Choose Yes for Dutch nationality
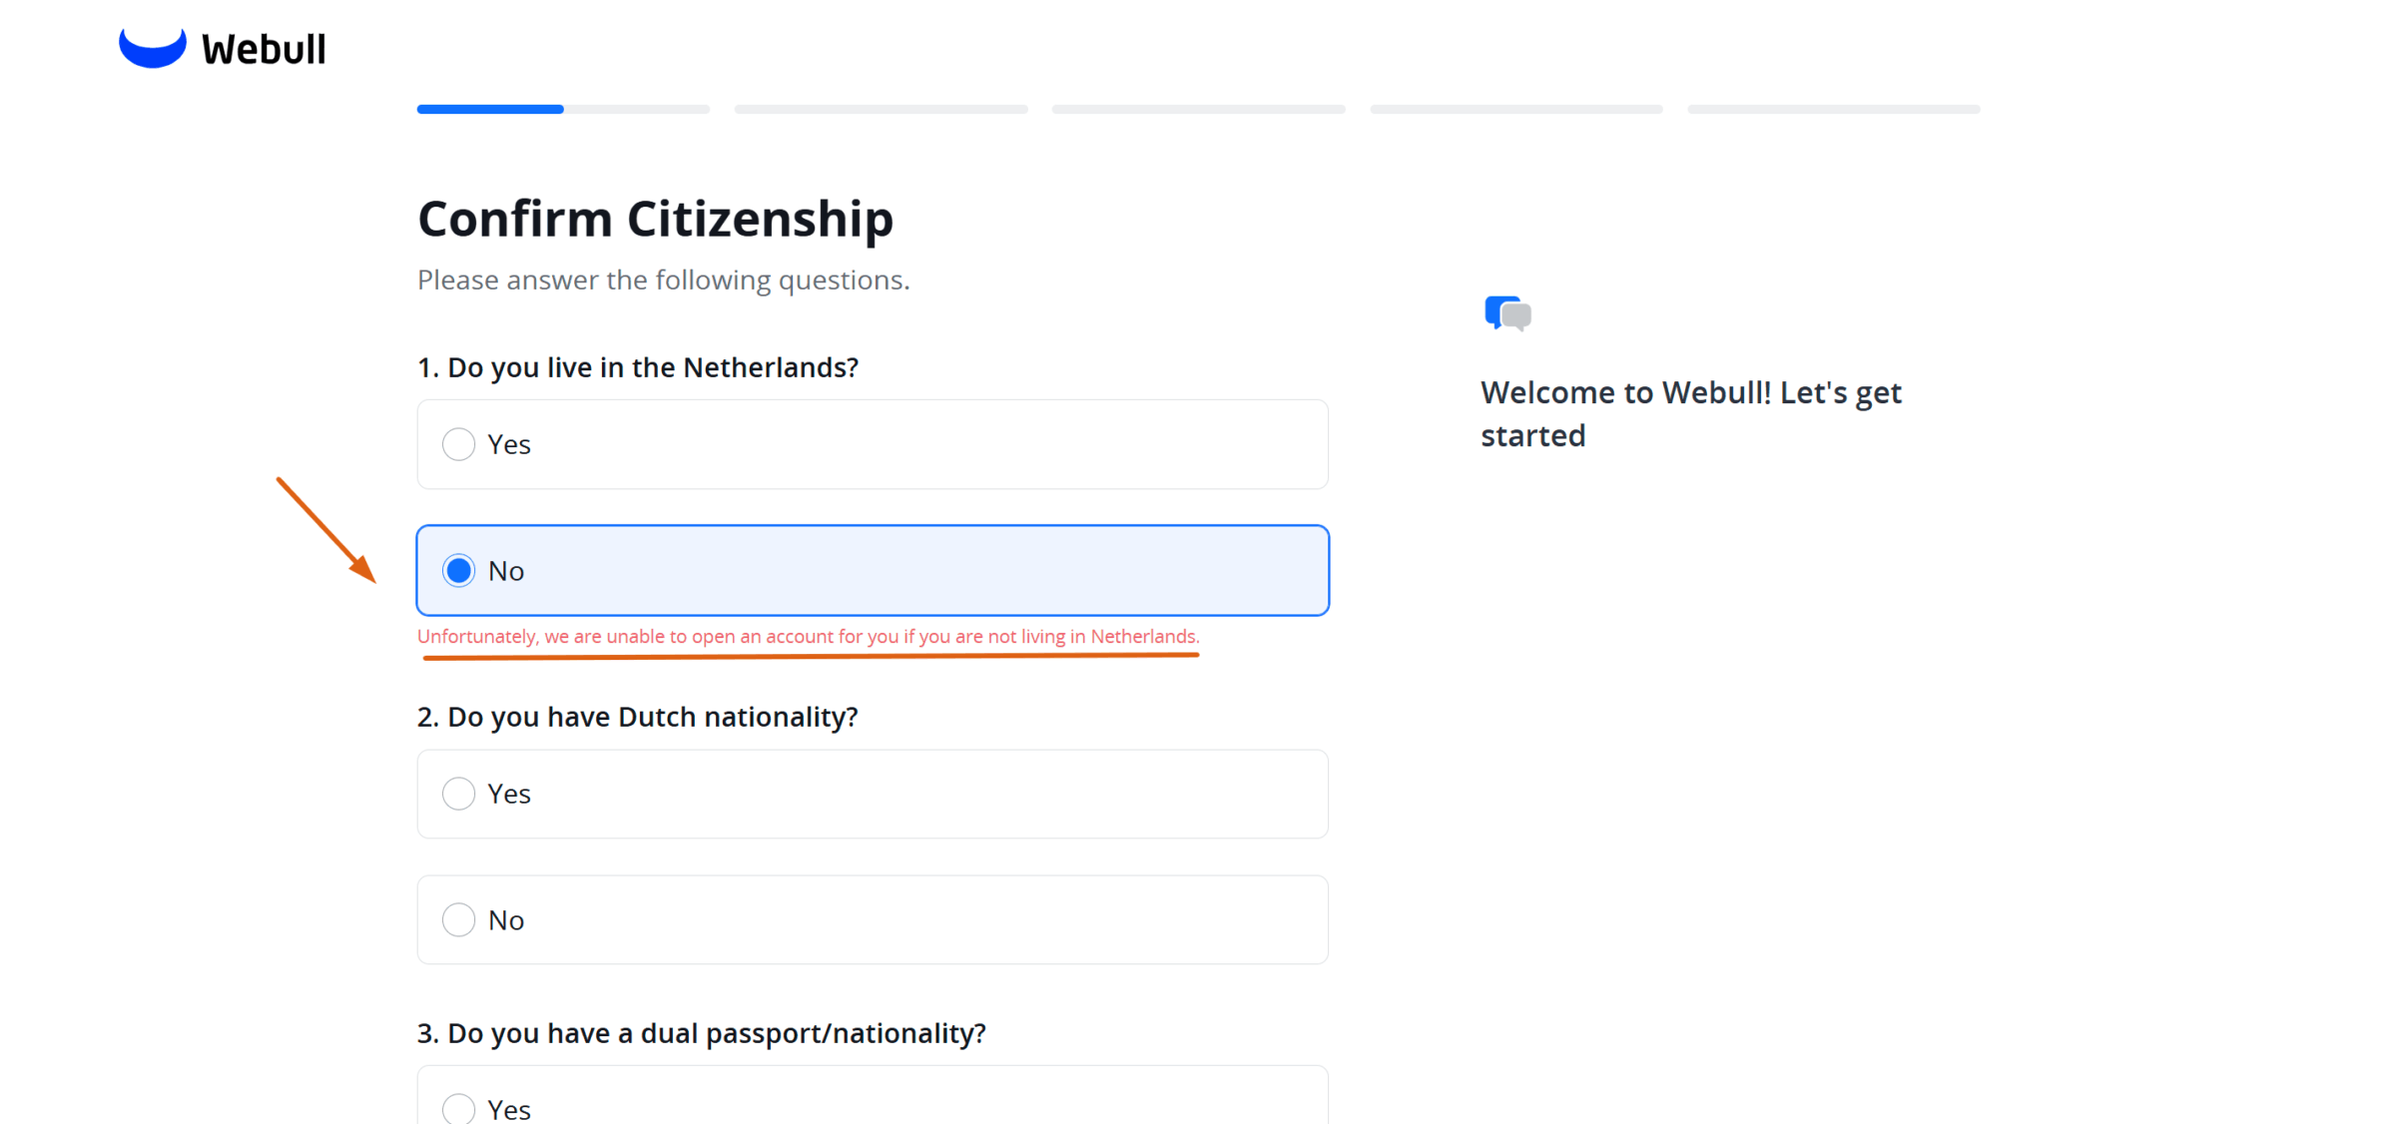 459,794
